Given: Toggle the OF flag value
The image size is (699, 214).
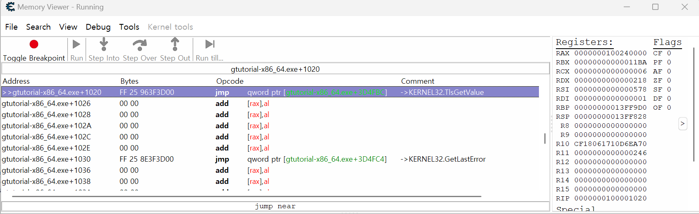Looking at the screenshot, I should tap(669, 108).
